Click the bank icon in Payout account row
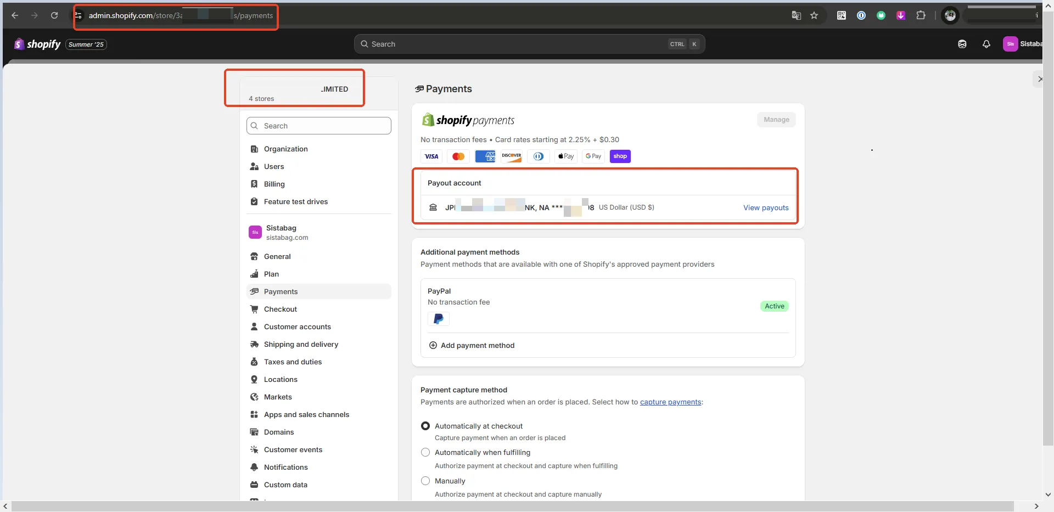The width and height of the screenshot is (1054, 512). point(433,207)
